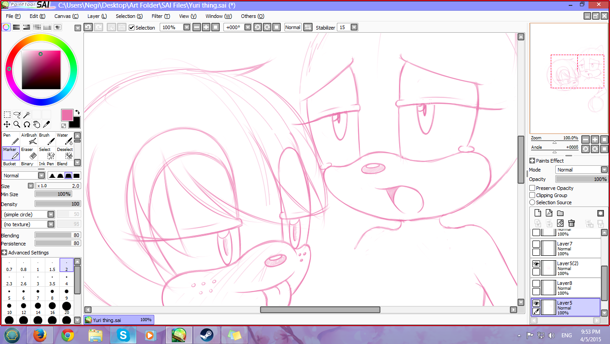This screenshot has height=344, width=610.
Task: Click the transparent color toggle icon
Action: 64,126
